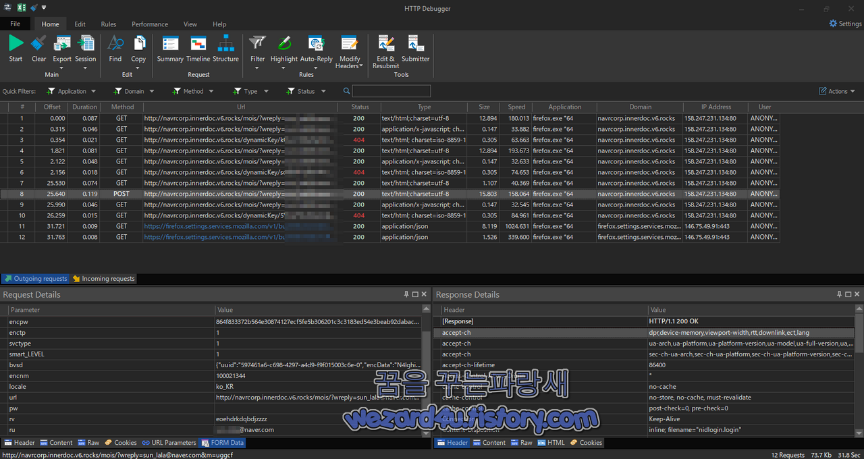This screenshot has height=459, width=864.
Task: Open the request Raw tab
Action: coord(88,443)
